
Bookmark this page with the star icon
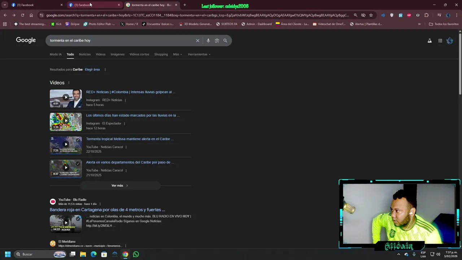[371, 15]
